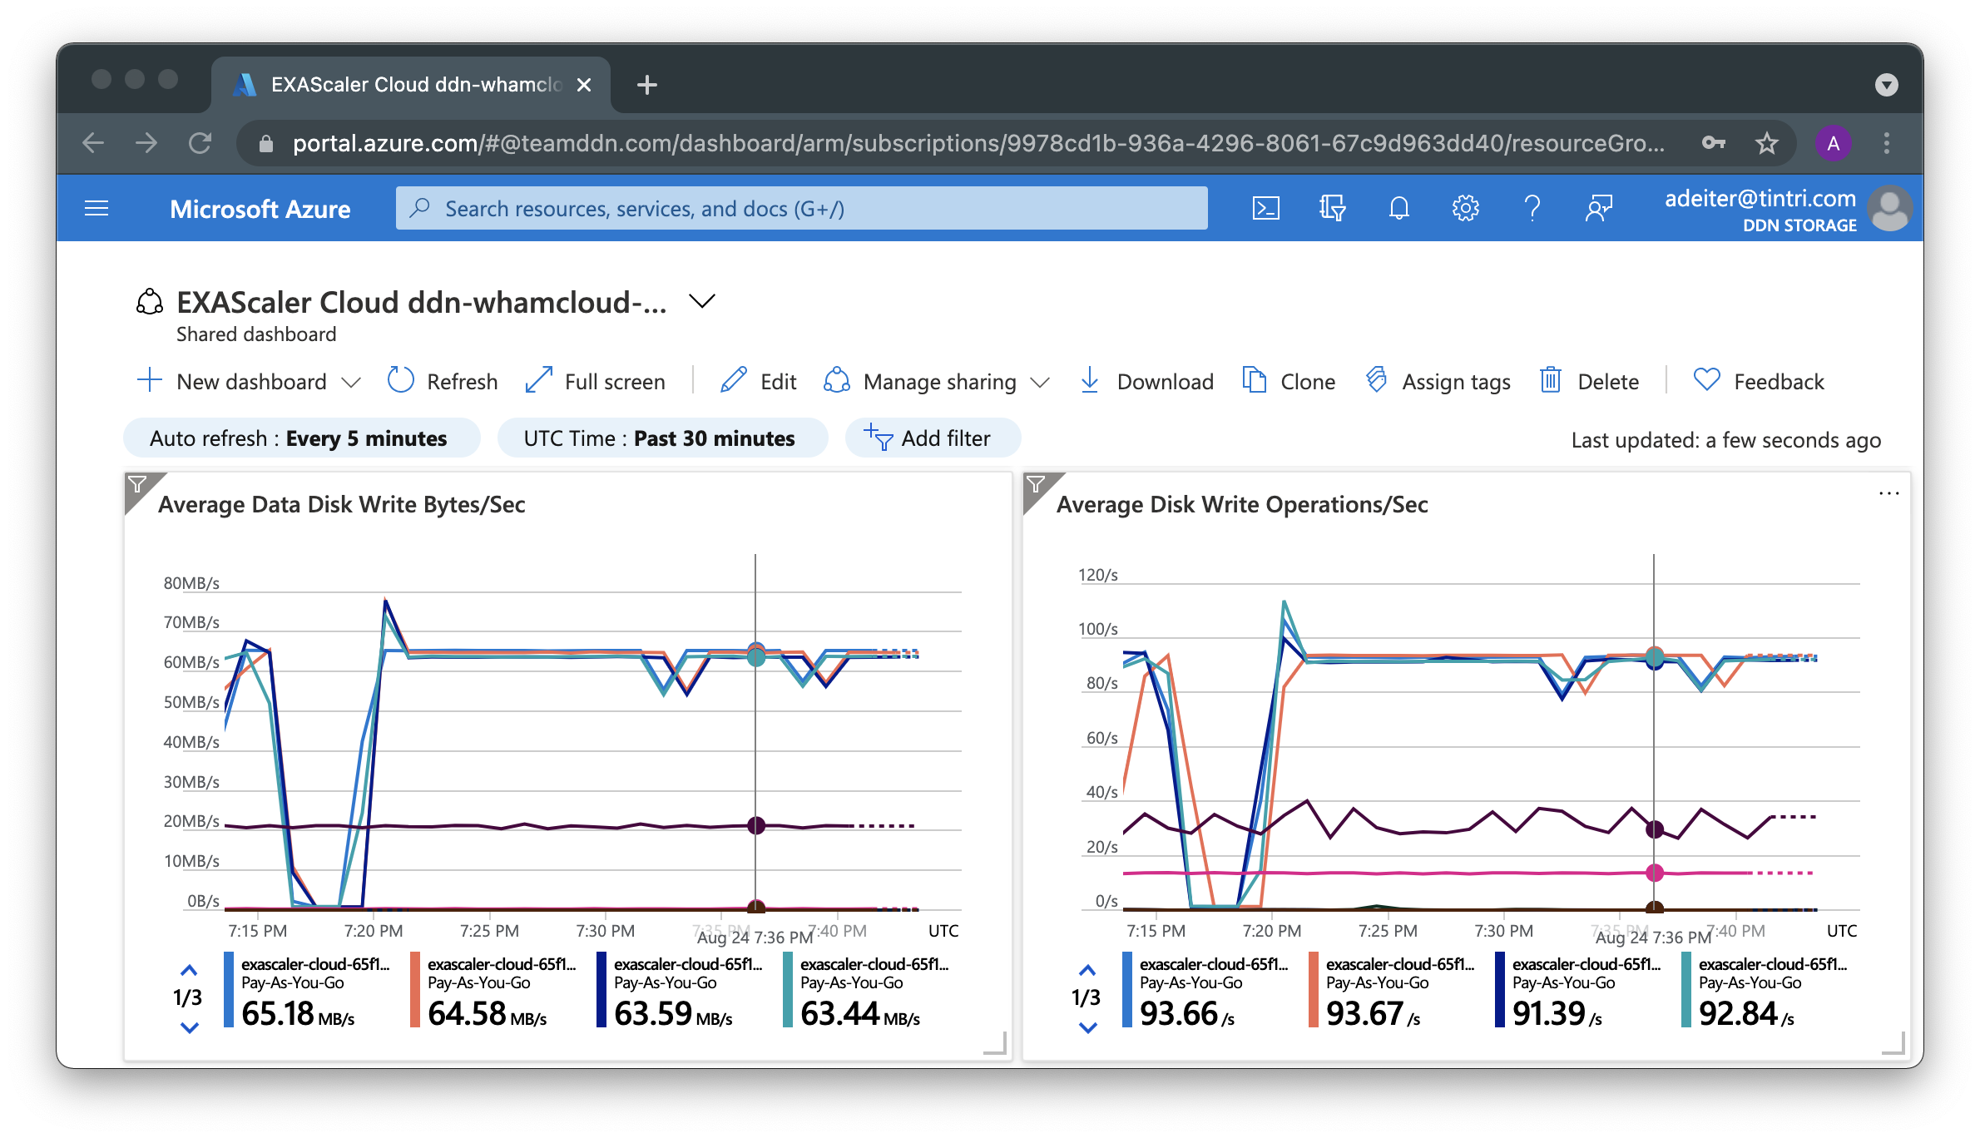This screenshot has height=1138, width=1980.
Task: Click the Azure search resources field
Action: (x=800, y=208)
